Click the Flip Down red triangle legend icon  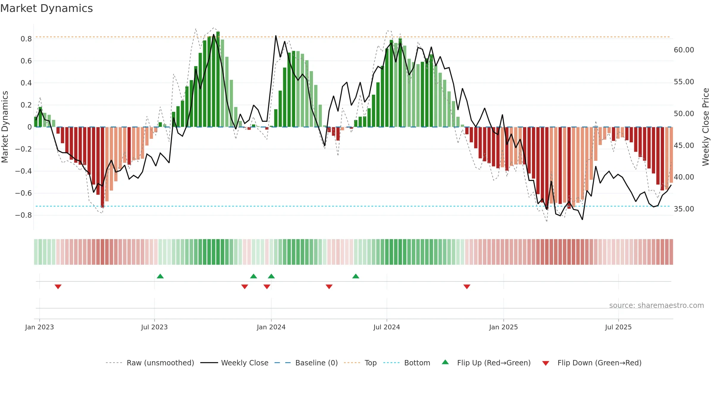coord(546,363)
